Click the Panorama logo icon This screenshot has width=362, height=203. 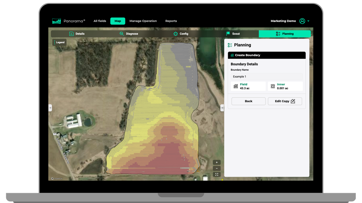click(56, 21)
